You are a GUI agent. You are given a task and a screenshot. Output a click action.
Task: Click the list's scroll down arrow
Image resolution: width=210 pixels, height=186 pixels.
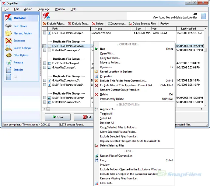(x=205, y=105)
